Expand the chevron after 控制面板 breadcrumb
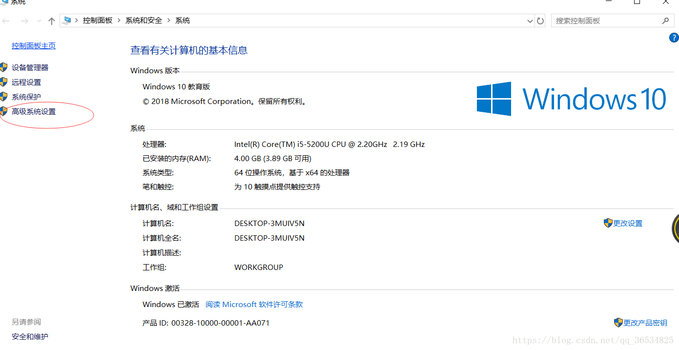The image size is (679, 350). pyautogui.click(x=119, y=21)
